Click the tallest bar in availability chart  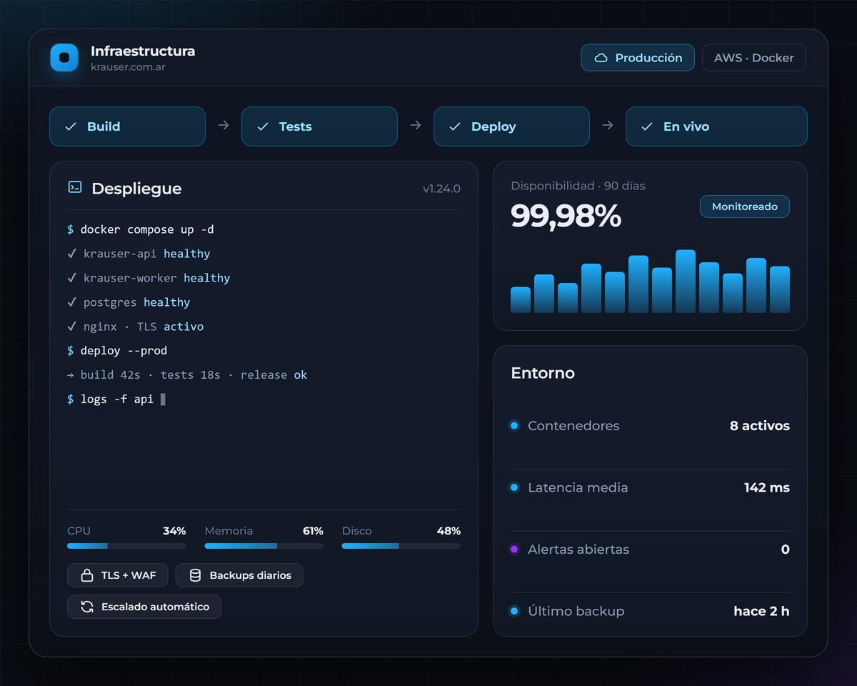(x=686, y=282)
